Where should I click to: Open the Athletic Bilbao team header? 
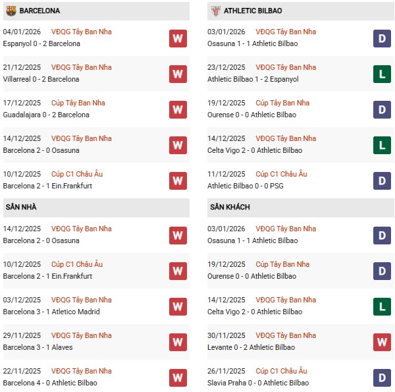253,11
